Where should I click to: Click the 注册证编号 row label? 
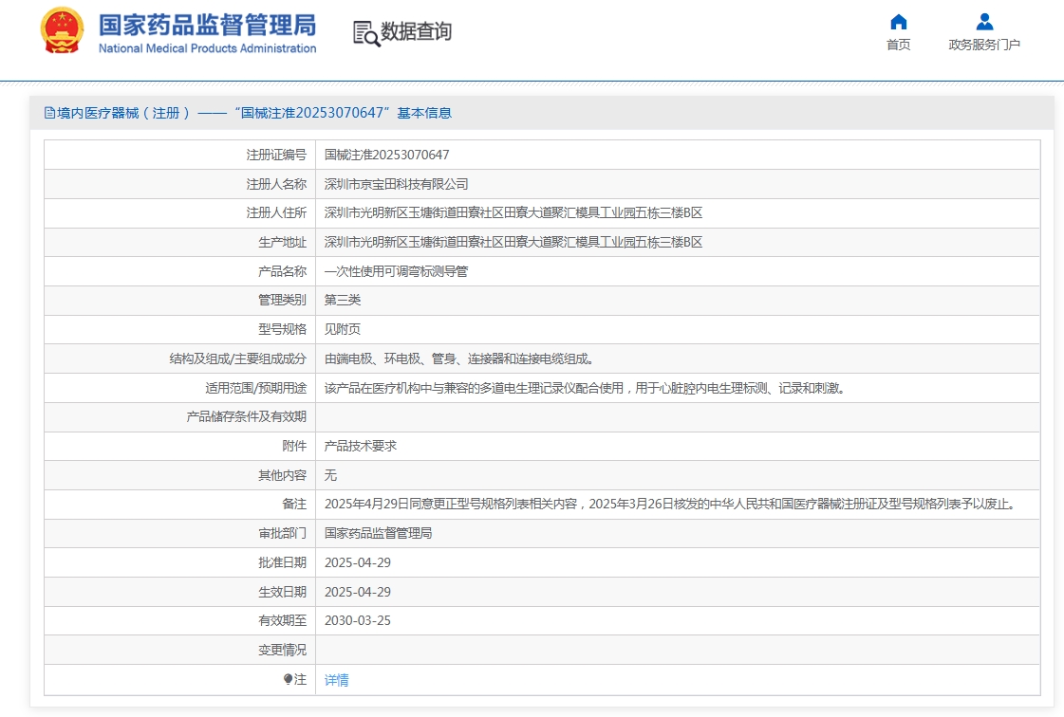(276, 156)
